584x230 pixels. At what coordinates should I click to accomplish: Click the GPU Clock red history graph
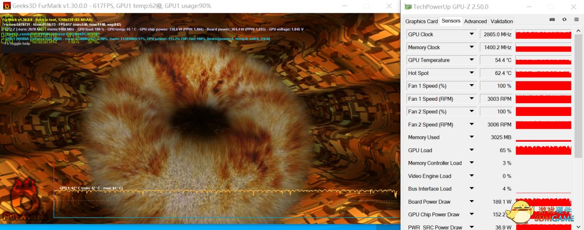543,34
